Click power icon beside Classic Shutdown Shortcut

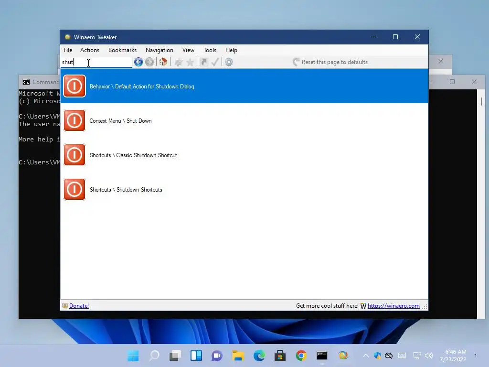(x=74, y=155)
